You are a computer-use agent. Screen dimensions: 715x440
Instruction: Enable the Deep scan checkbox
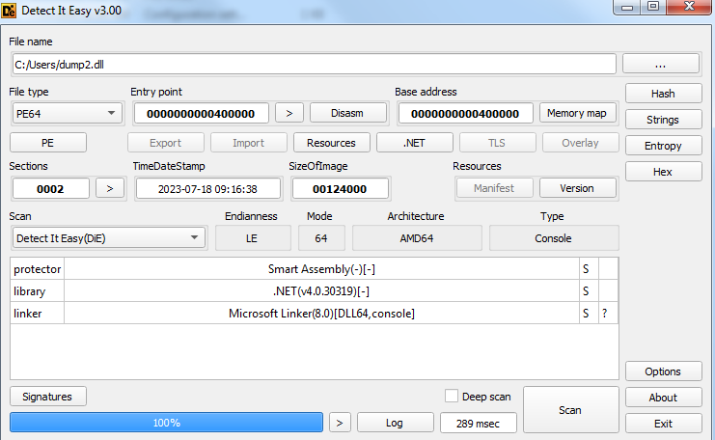pos(452,396)
